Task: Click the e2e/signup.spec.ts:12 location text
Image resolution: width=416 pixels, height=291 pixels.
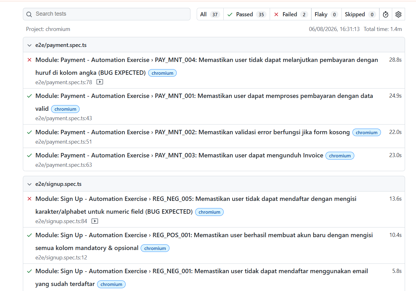Action: point(61,258)
